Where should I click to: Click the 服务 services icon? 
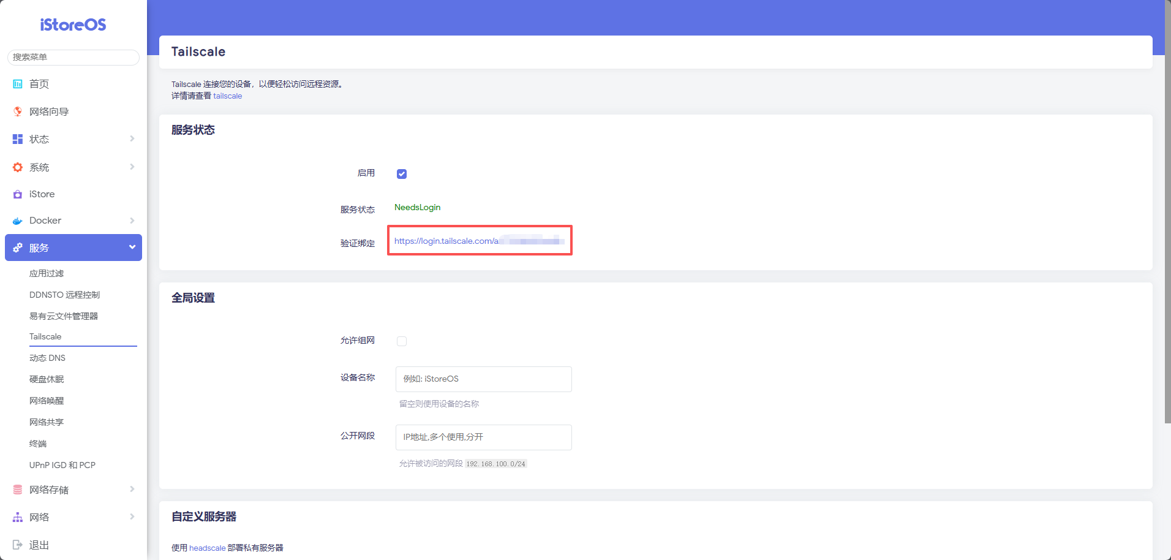(17, 248)
